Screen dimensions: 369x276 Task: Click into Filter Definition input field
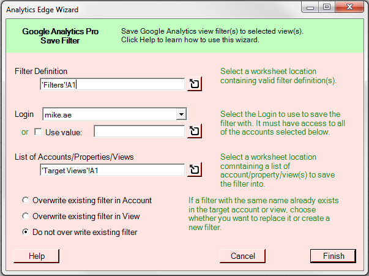[x=113, y=84]
